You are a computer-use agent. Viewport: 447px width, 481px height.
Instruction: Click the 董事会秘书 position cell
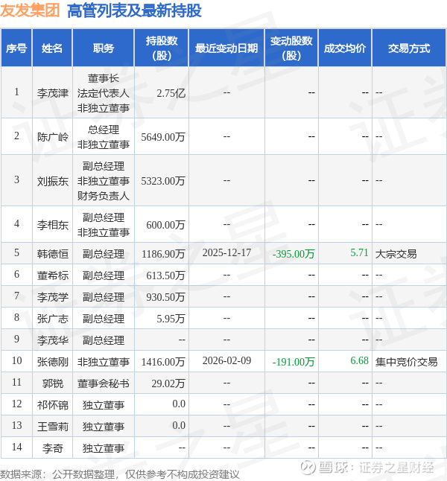pos(104,383)
